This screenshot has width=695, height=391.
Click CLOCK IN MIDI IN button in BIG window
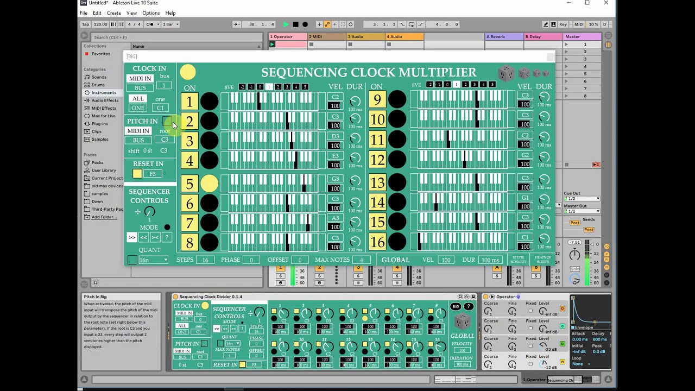140,79
